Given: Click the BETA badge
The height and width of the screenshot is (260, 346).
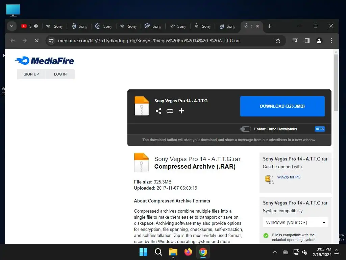Looking at the screenshot, I should tap(320, 129).
